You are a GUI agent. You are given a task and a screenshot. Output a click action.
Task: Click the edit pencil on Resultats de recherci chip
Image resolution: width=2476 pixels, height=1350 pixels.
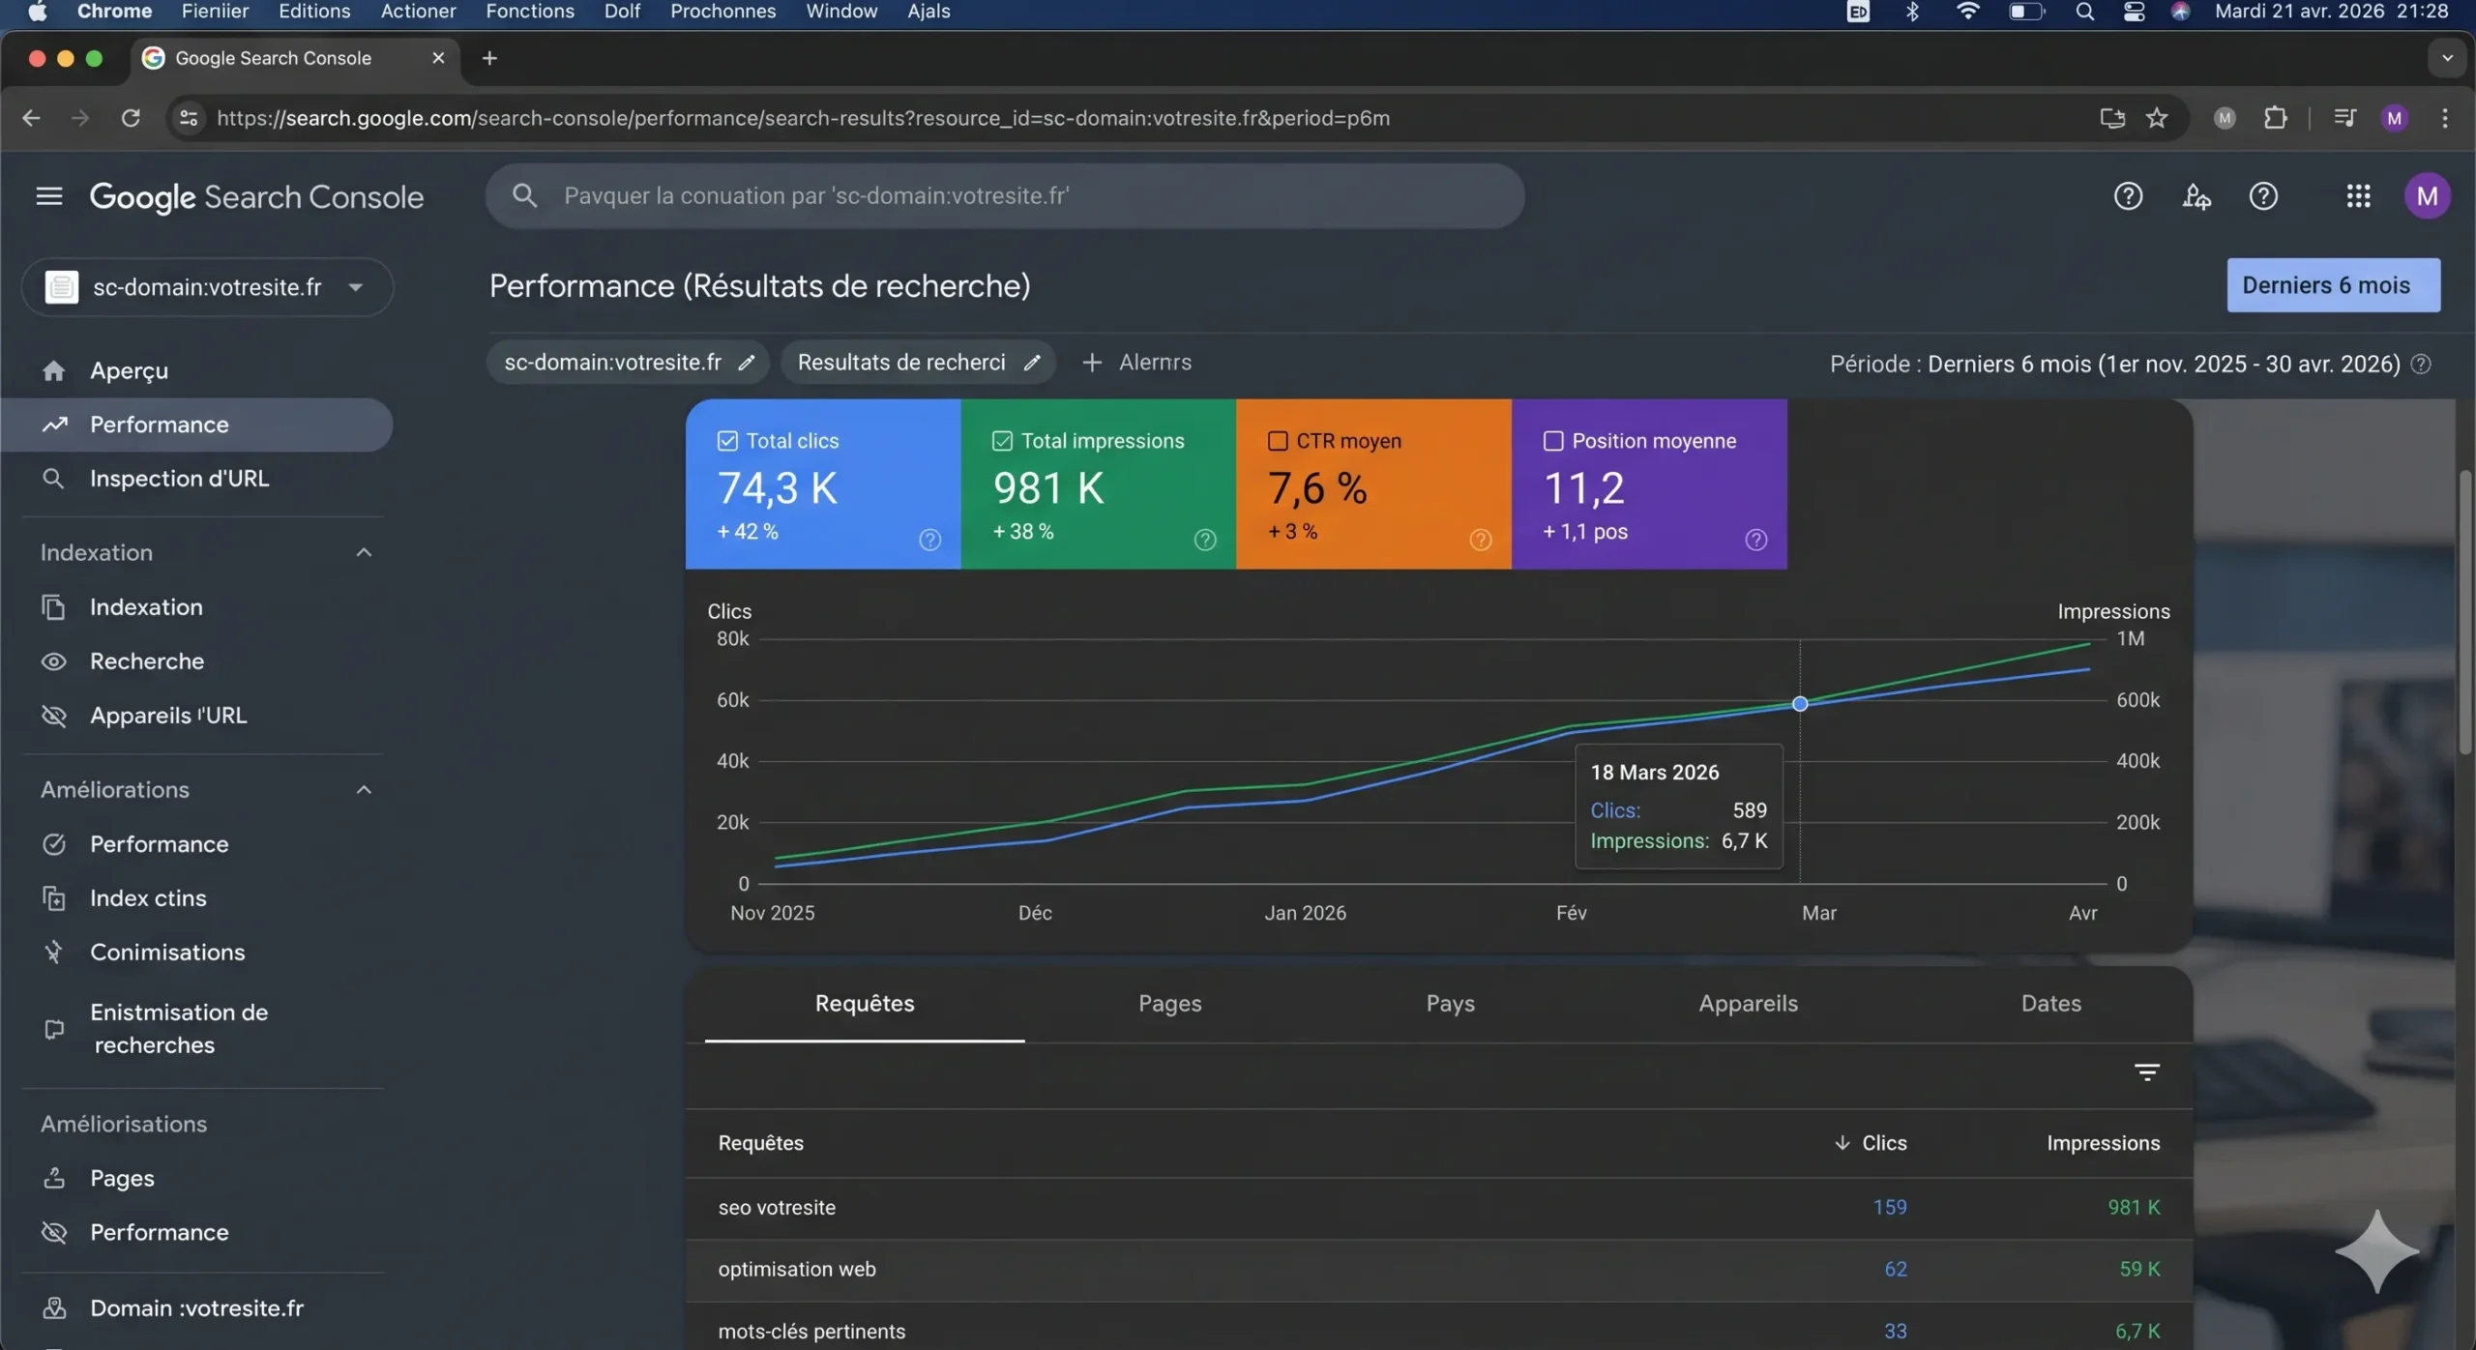1031,362
